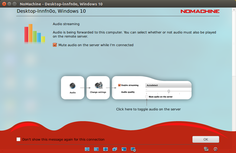Close the NoMachine window

click(x=4, y=4)
